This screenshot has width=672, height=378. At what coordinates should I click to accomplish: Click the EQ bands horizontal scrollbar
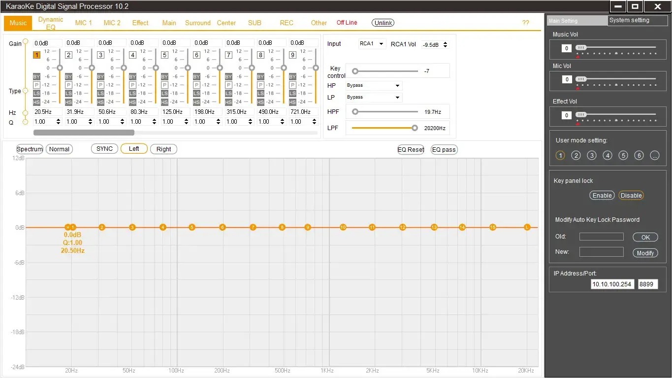[x=84, y=133]
